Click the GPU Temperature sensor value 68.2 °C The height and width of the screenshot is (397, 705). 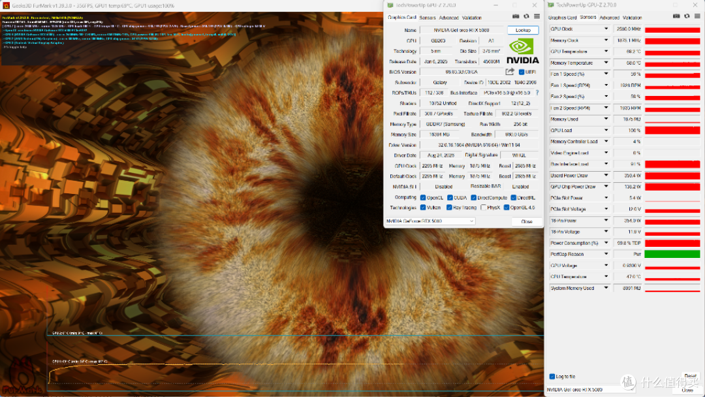[x=627, y=51]
